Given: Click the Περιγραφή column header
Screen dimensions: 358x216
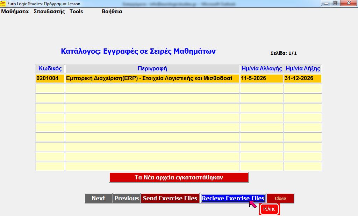Looking at the screenshot, I should (152, 69).
